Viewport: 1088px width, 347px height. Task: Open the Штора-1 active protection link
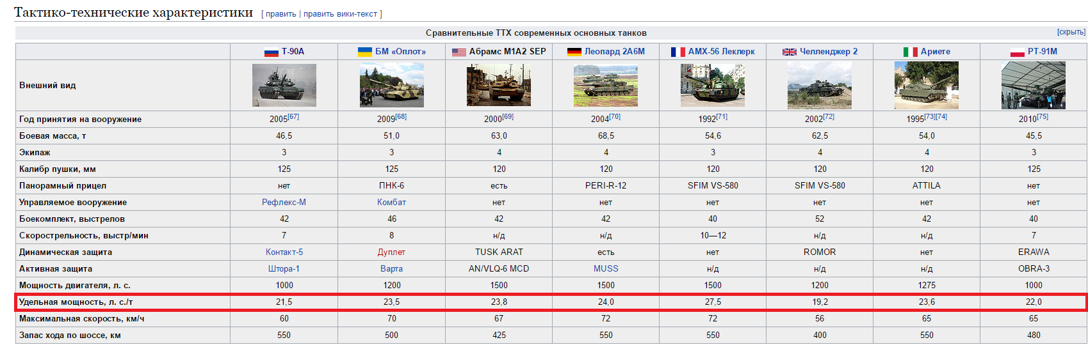[x=284, y=268]
